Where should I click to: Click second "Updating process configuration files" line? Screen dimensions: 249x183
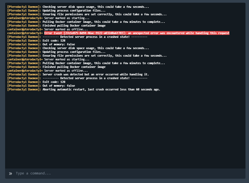(x=56, y=52)
